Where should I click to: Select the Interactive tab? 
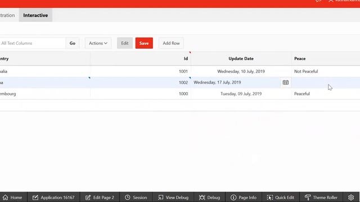click(x=35, y=15)
